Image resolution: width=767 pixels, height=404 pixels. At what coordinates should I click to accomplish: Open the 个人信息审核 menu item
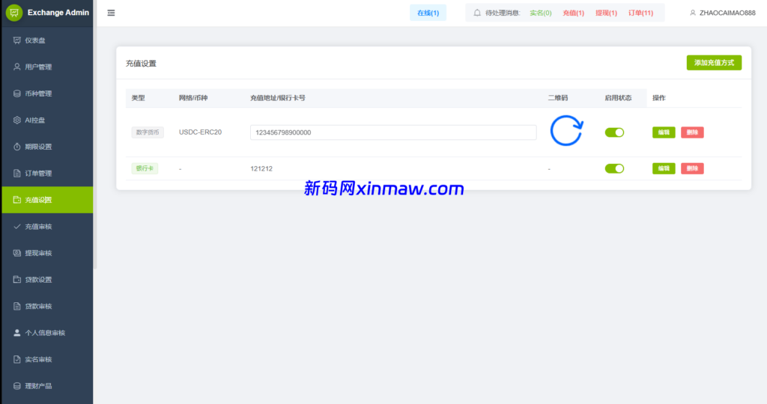47,333
